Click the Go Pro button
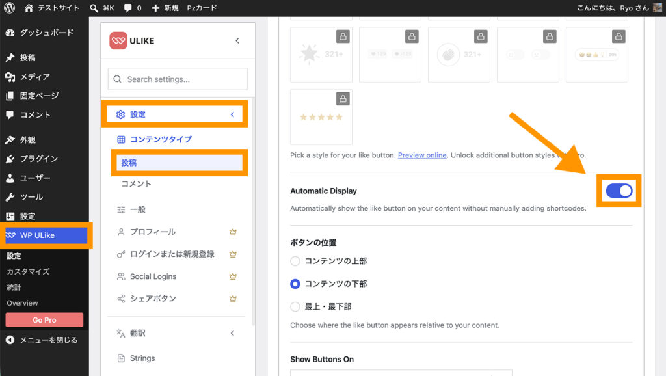666x376 pixels. [x=44, y=320]
